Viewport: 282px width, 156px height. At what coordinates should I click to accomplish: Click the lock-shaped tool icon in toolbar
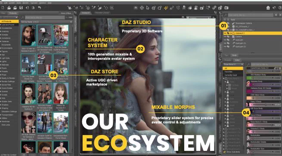[x=220, y=8]
